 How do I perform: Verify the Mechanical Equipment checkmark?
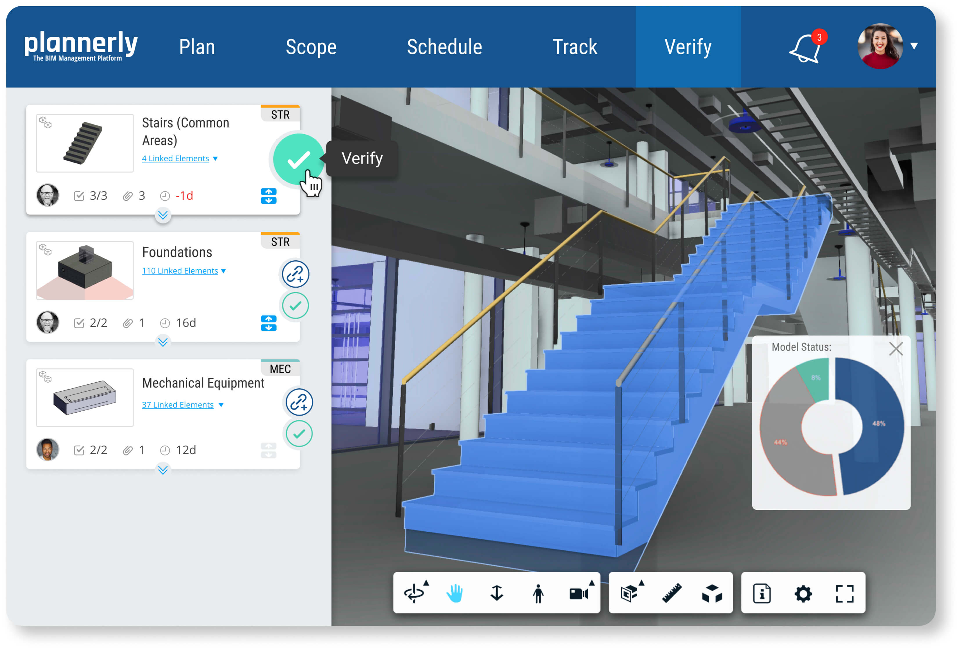click(x=299, y=434)
